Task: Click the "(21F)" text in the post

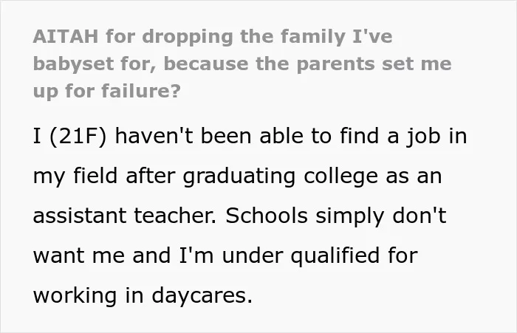Action: click(78, 136)
